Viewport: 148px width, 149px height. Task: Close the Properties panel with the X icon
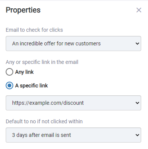click(x=139, y=10)
